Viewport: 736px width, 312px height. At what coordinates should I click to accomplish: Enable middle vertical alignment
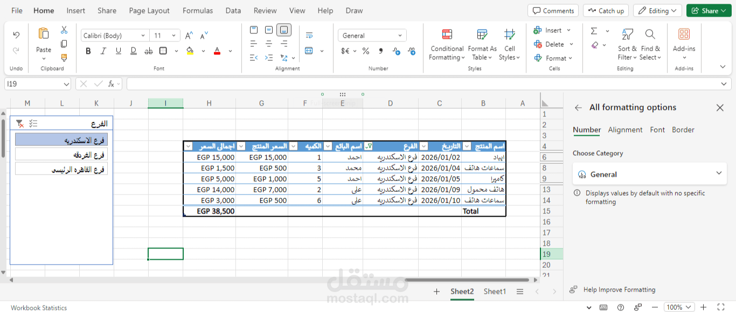tap(269, 30)
